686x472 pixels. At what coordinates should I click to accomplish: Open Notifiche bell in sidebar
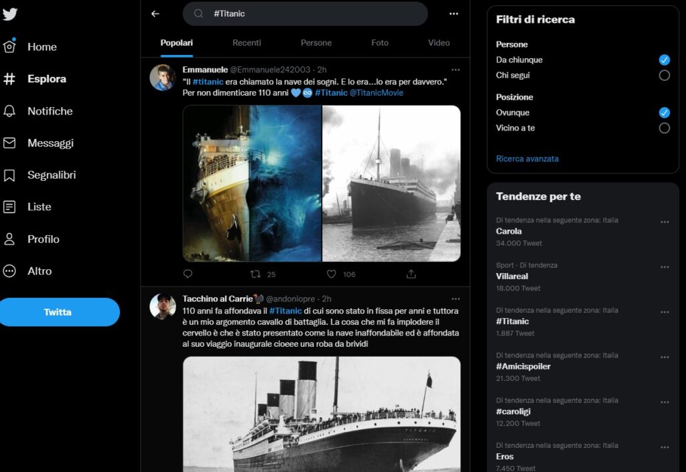click(x=38, y=111)
